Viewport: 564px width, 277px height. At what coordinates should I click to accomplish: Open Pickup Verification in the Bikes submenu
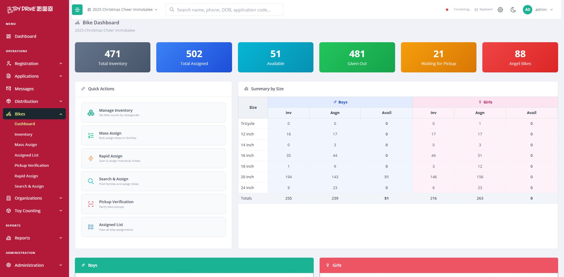pos(32,166)
